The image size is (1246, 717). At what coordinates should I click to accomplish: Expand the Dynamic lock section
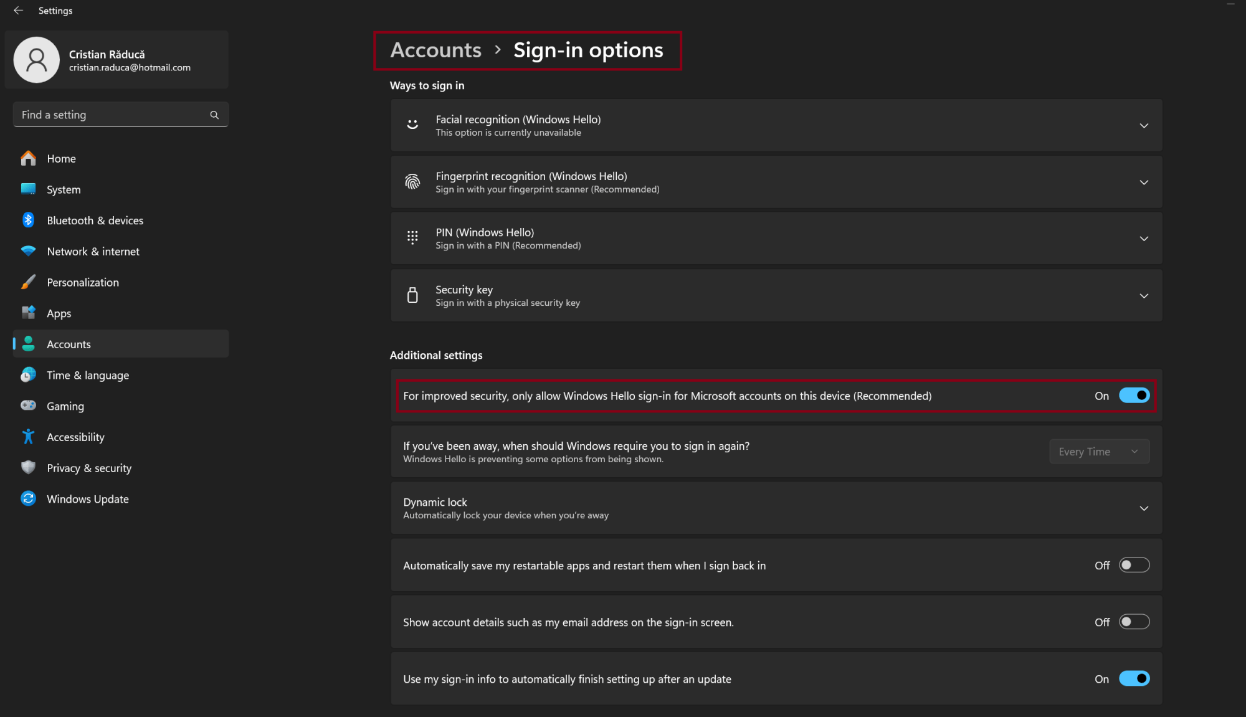[1144, 509]
